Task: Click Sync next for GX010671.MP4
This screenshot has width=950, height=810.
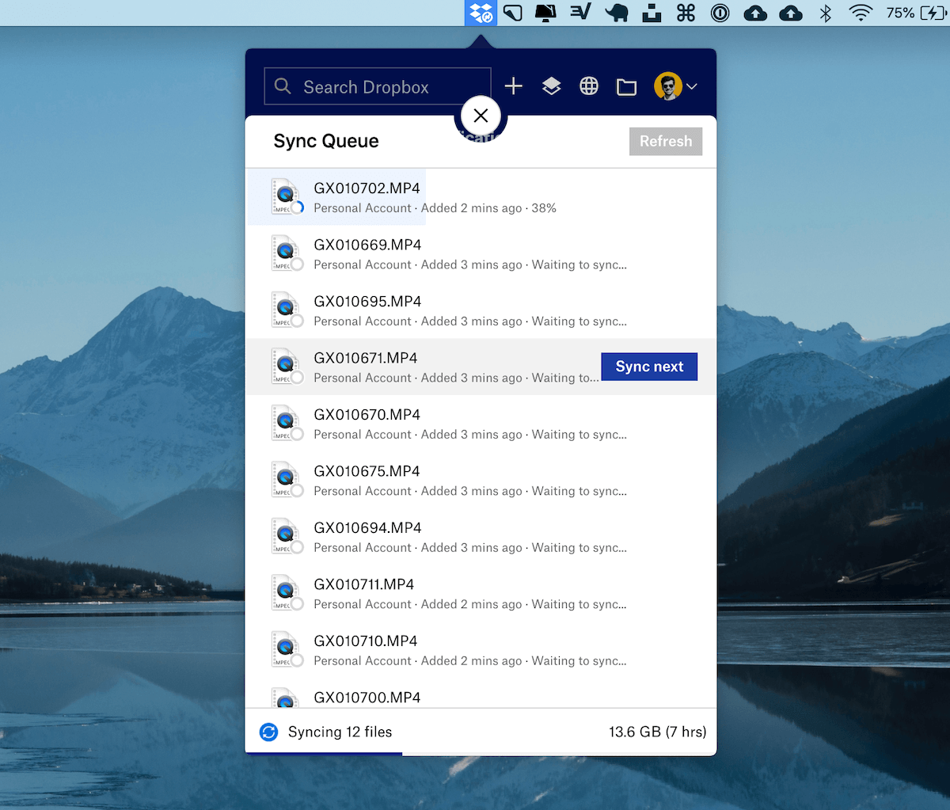Action: click(649, 367)
